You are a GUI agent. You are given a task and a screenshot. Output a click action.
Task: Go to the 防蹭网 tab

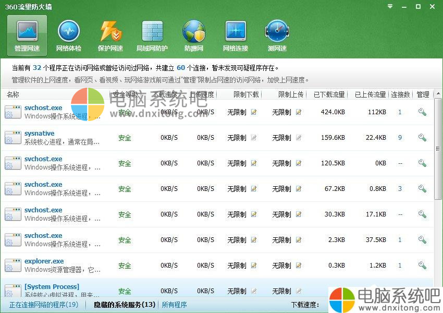[x=194, y=35]
